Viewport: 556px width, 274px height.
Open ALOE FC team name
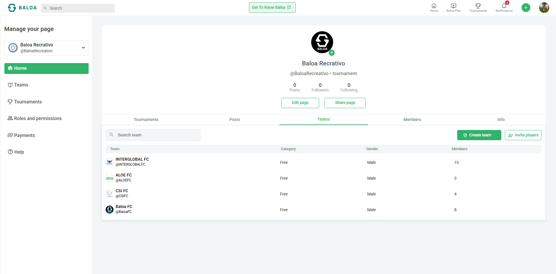[x=124, y=175]
